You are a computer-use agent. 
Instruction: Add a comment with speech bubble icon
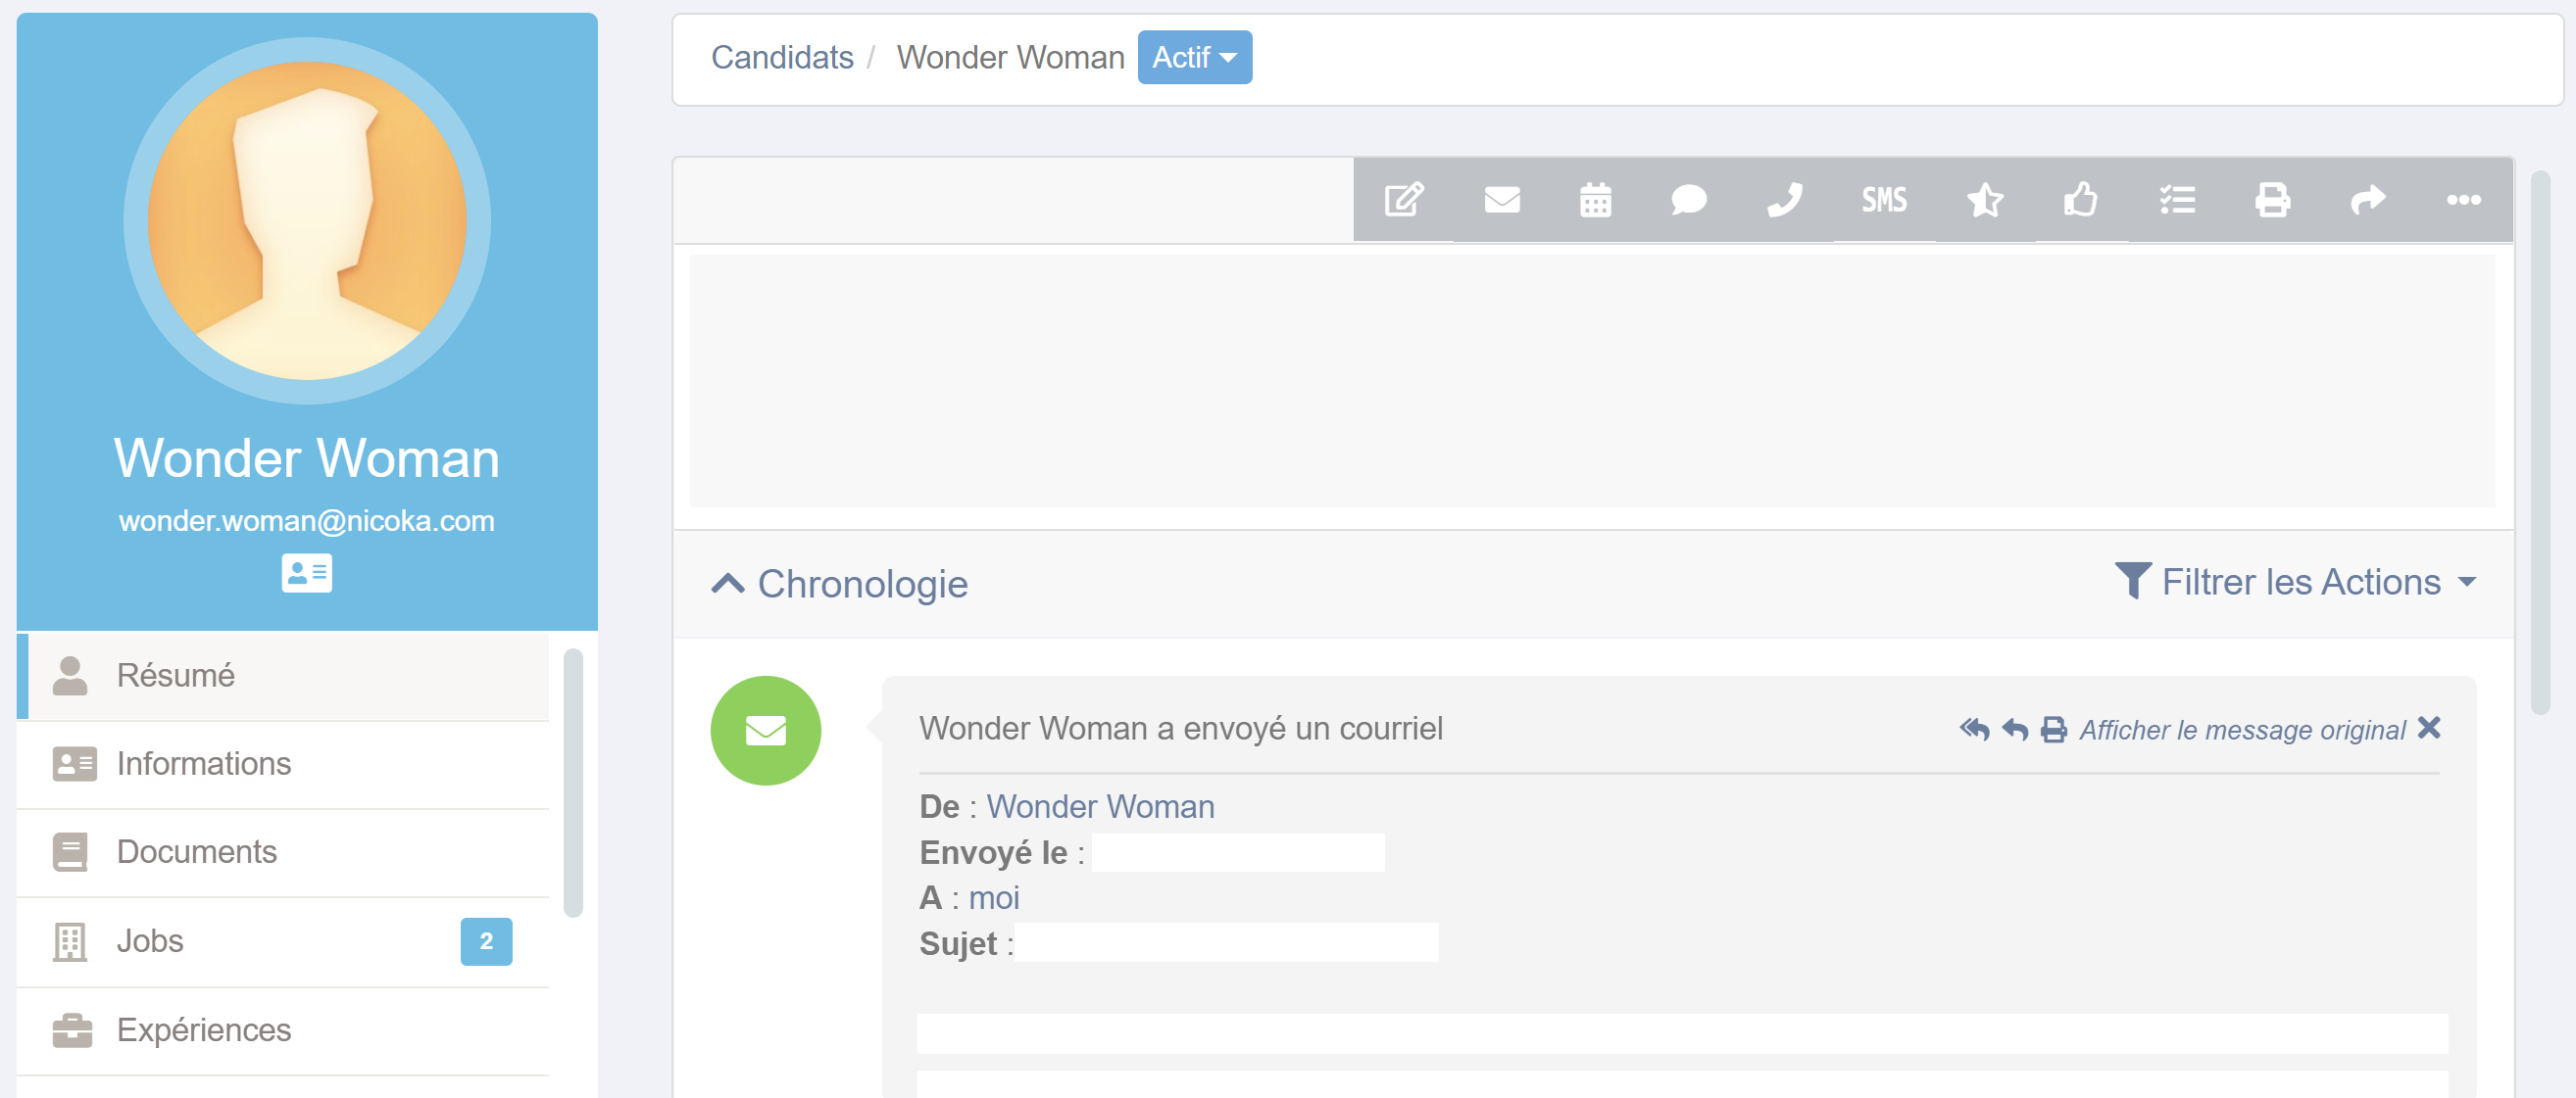coord(1688,200)
